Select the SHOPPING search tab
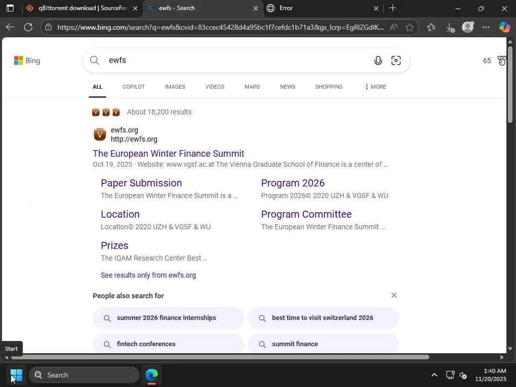 coord(329,87)
